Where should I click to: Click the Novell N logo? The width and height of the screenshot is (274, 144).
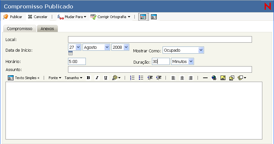click(x=268, y=6)
